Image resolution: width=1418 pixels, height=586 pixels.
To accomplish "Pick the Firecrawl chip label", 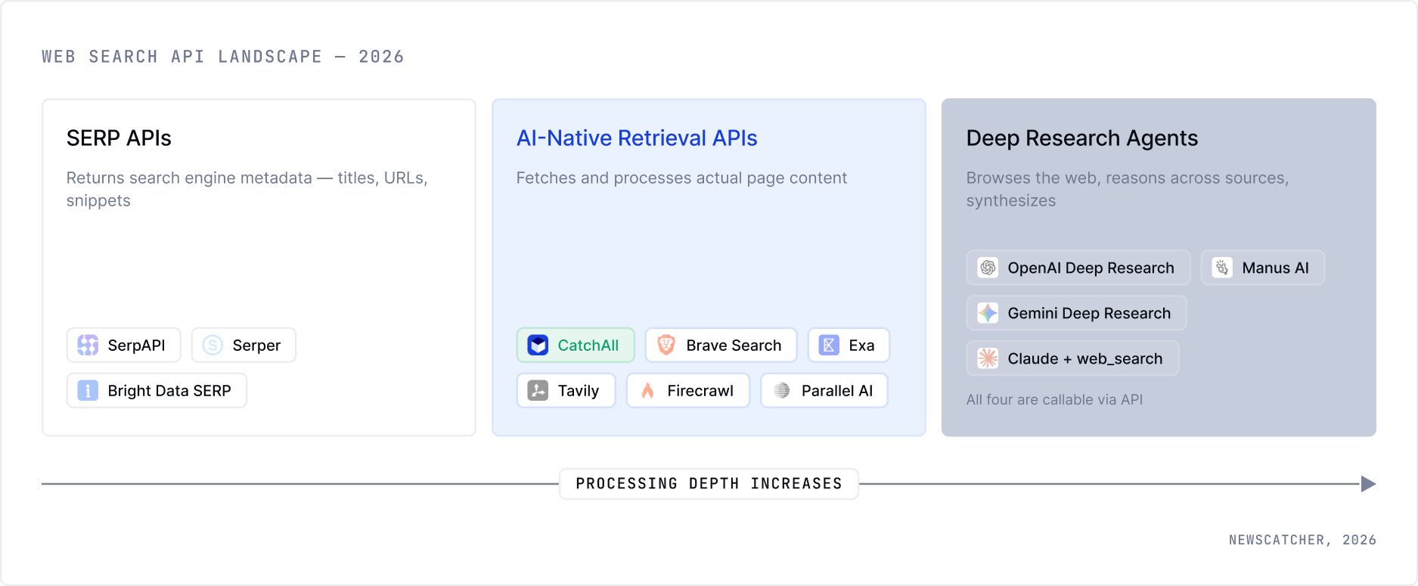I will (x=700, y=391).
